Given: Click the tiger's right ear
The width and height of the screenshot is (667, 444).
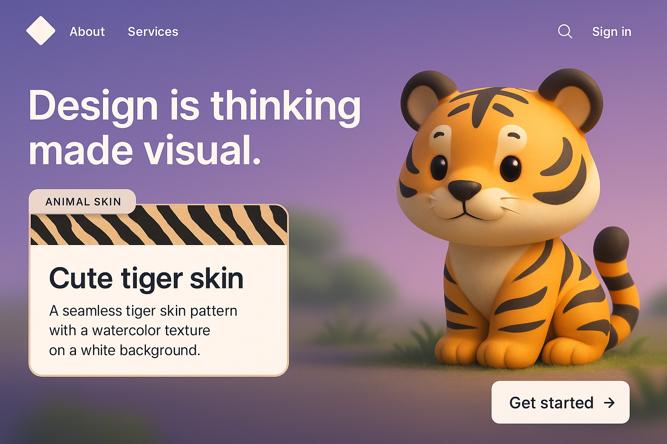Looking at the screenshot, I should click(x=572, y=99).
